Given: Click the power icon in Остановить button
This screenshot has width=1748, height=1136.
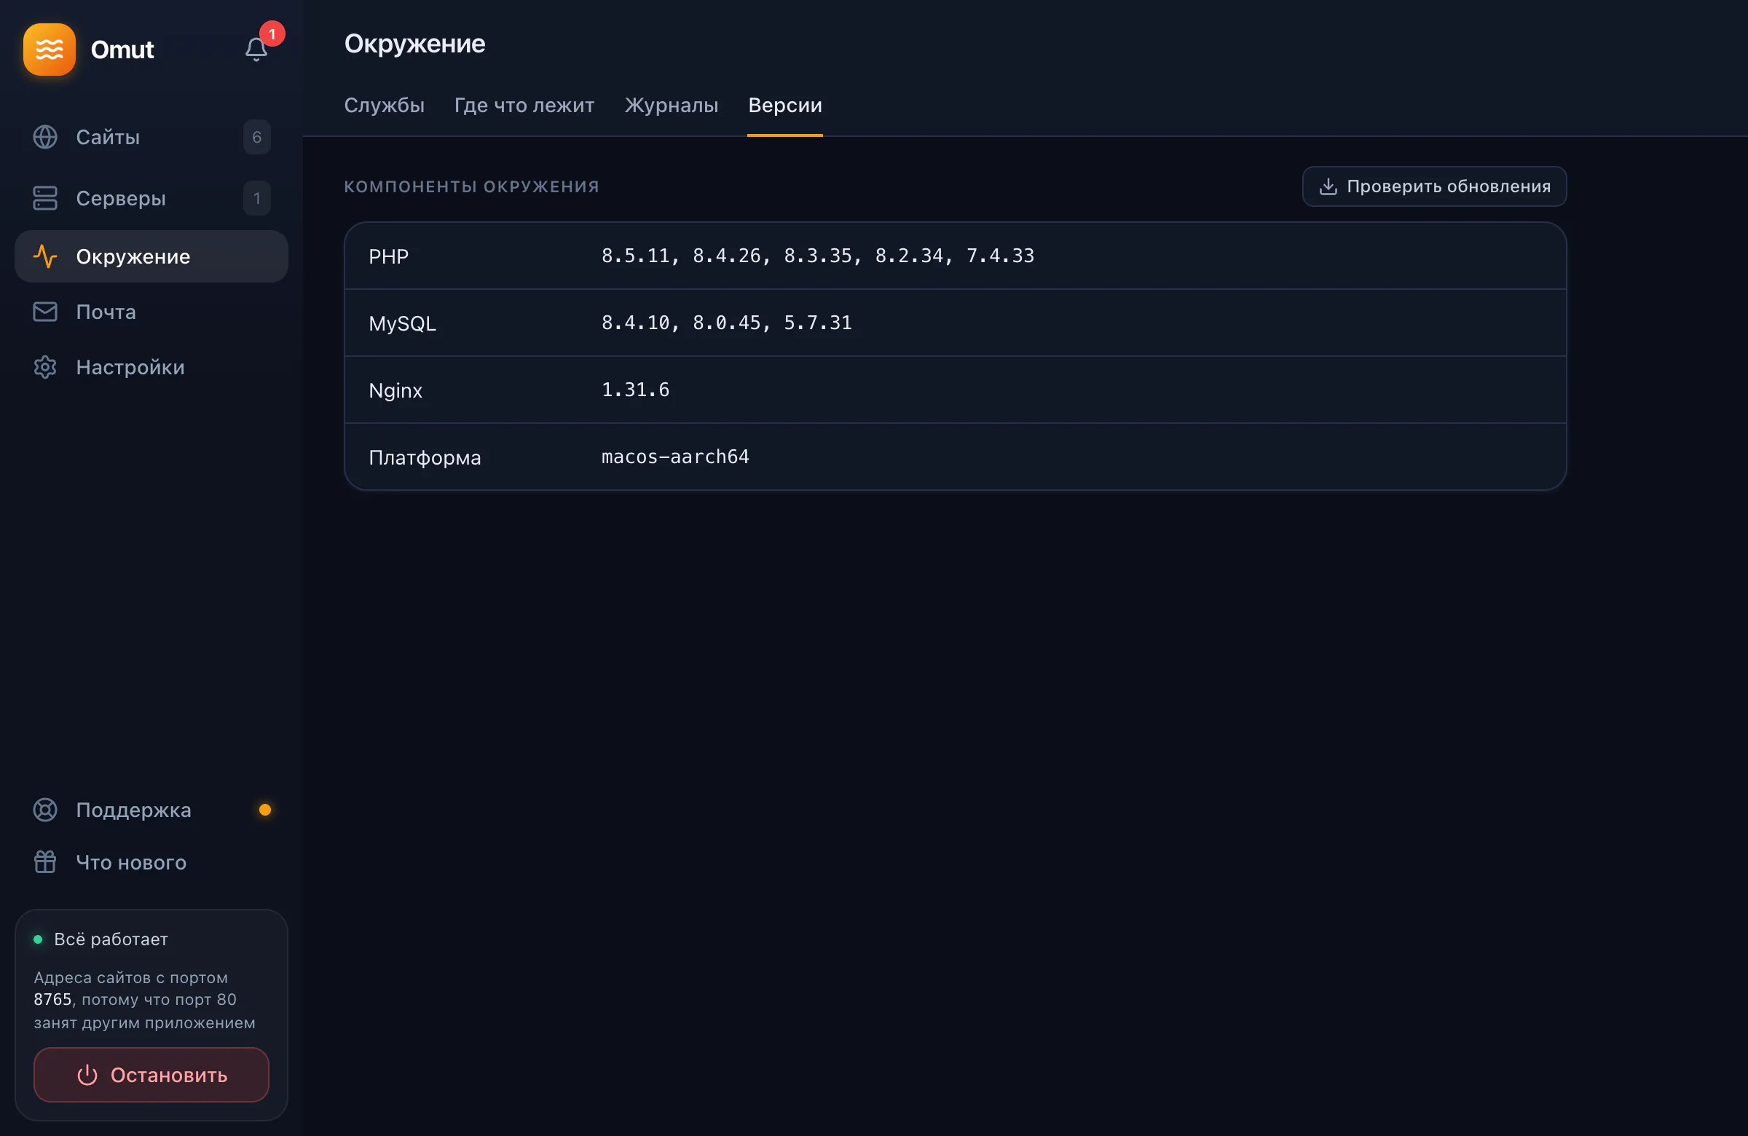Looking at the screenshot, I should click(87, 1075).
